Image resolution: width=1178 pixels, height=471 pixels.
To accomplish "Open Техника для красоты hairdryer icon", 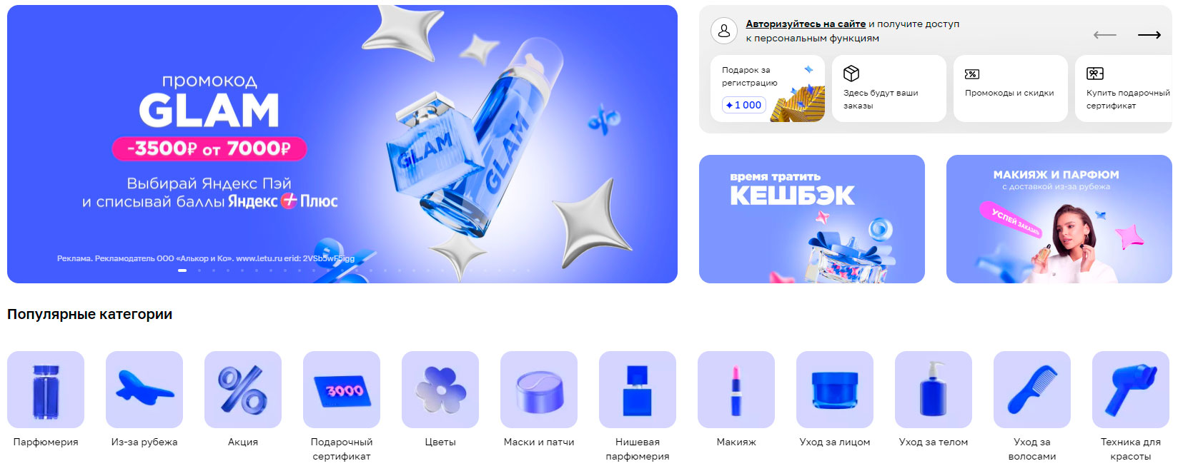I will click(x=1131, y=390).
